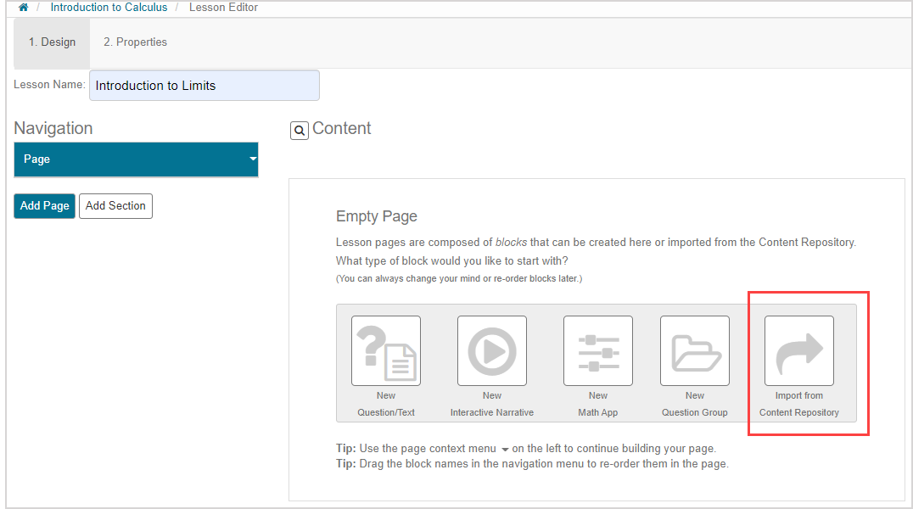913x509 pixels.
Task: Click the Empty Page heading text
Action: (377, 216)
